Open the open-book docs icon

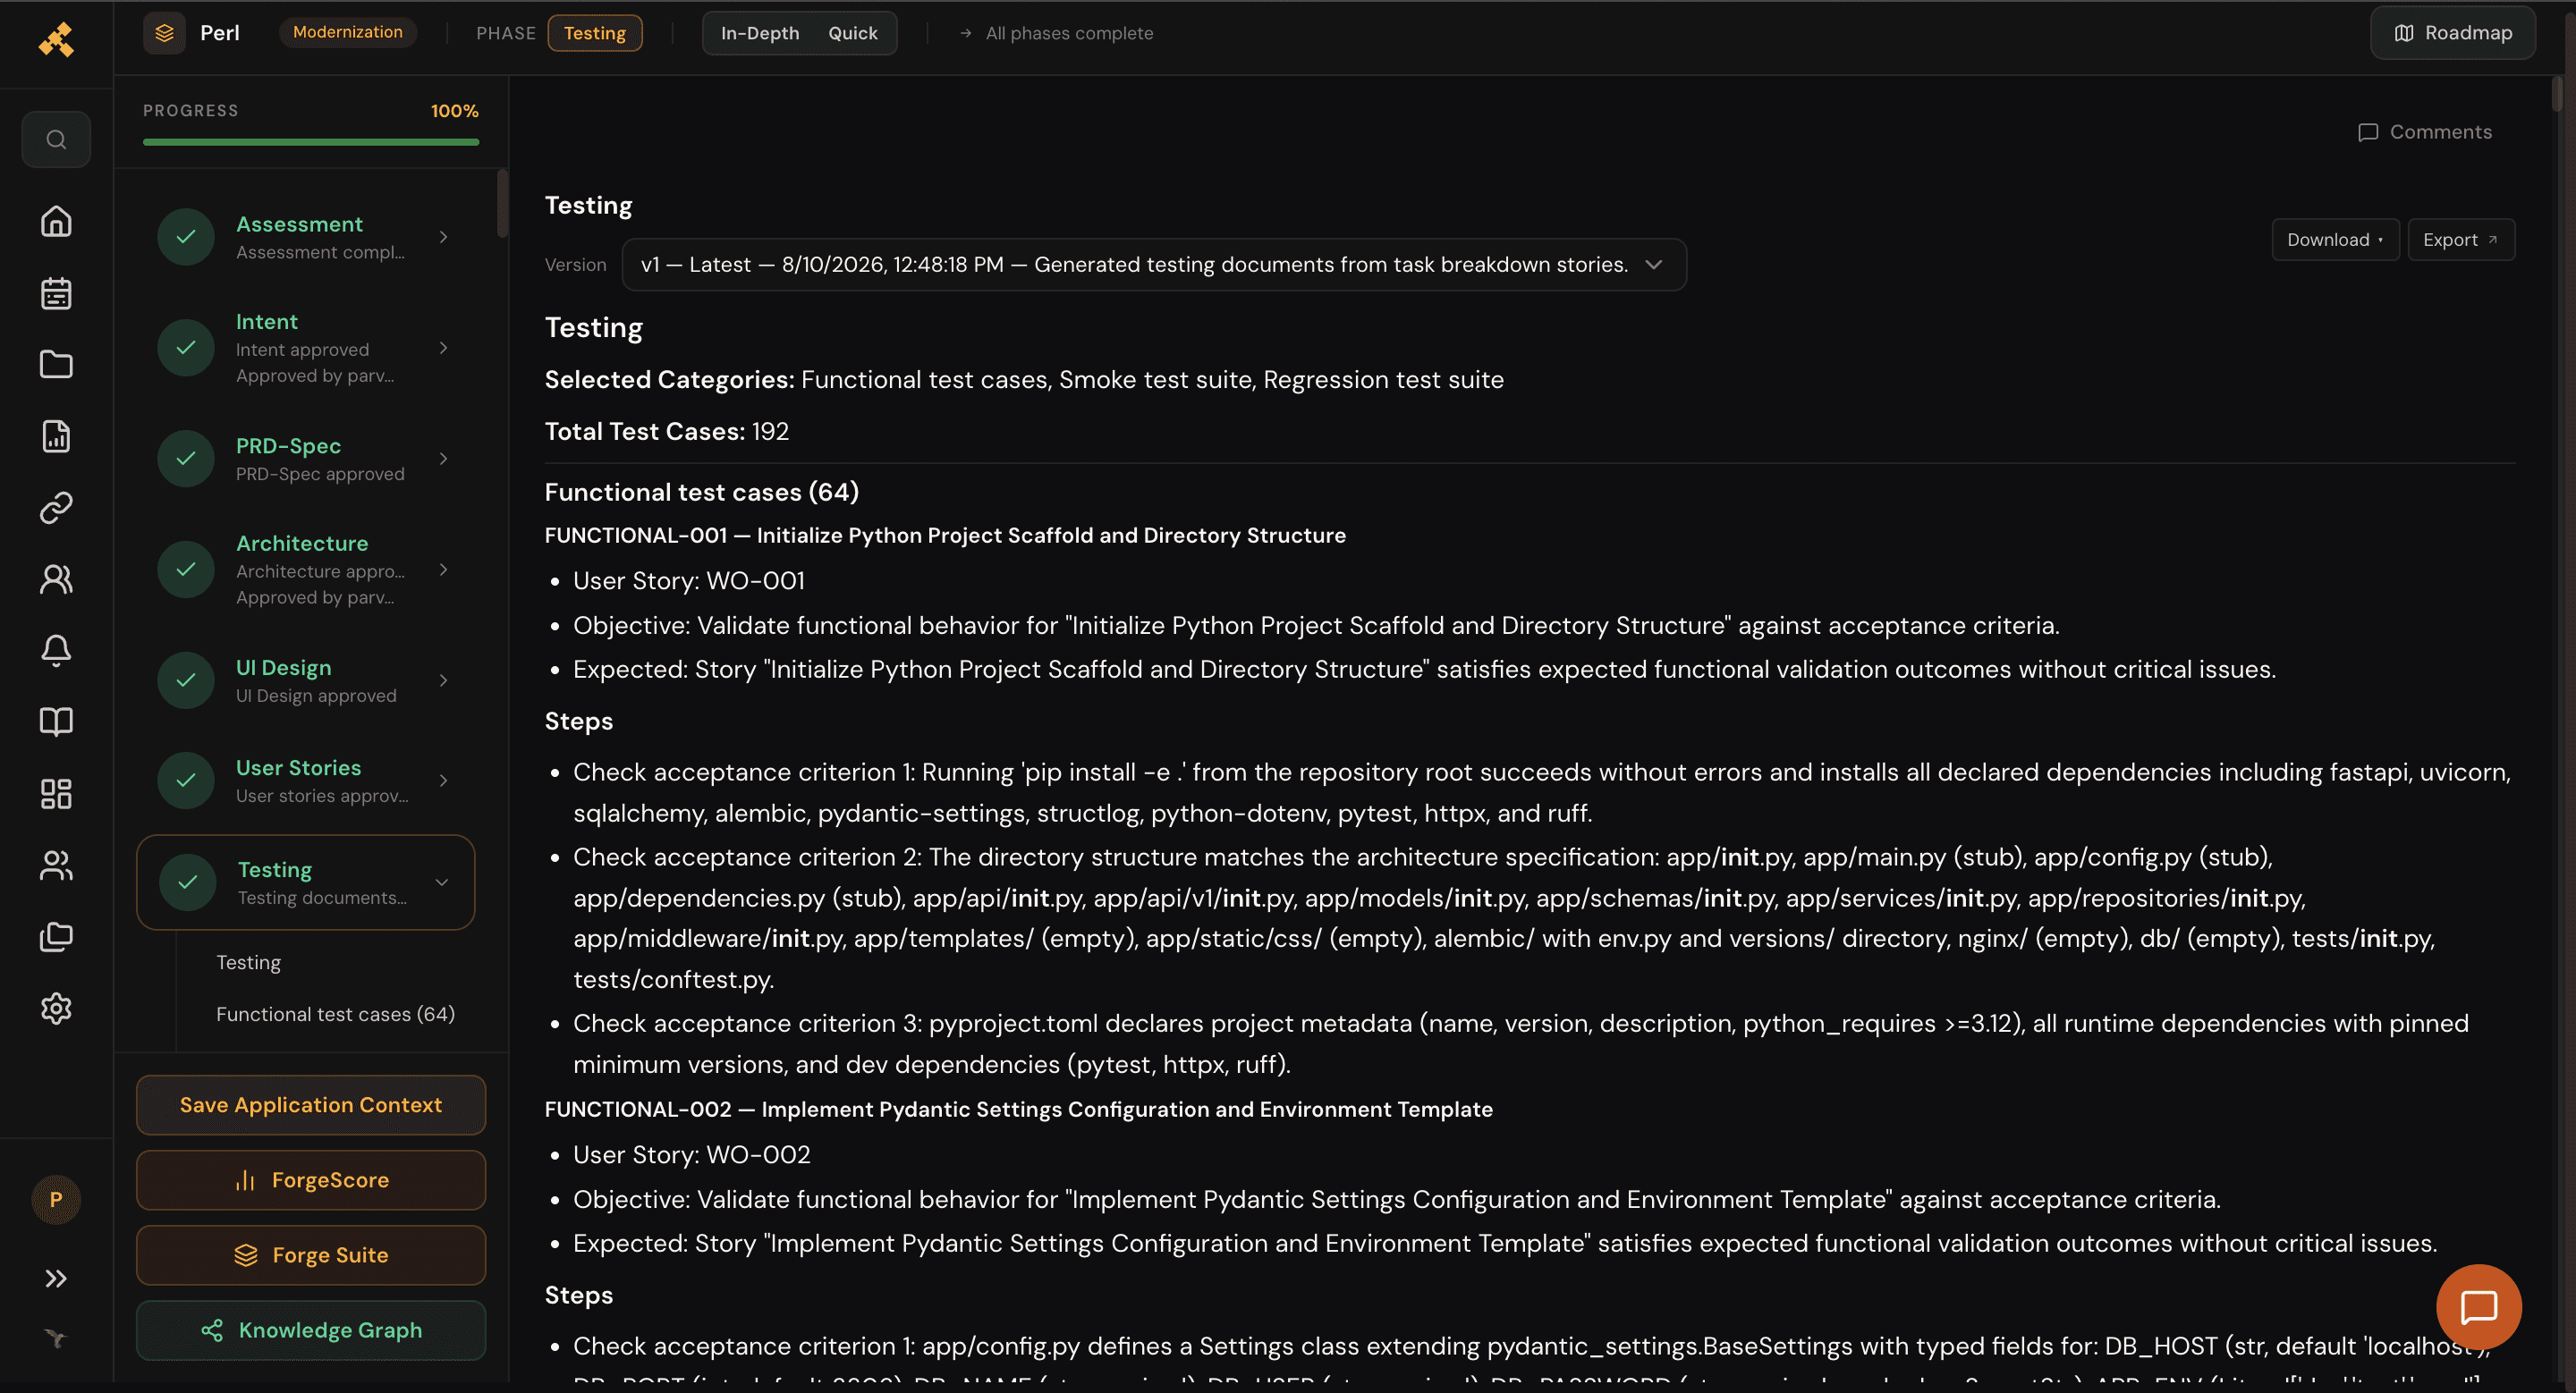56,722
